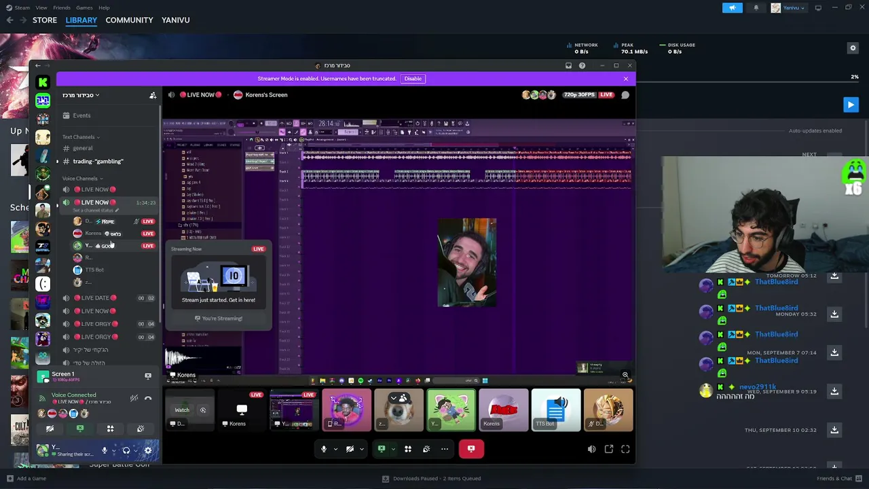
Task: Open the COMMUNITY tab in Steam
Action: pyautogui.click(x=129, y=20)
